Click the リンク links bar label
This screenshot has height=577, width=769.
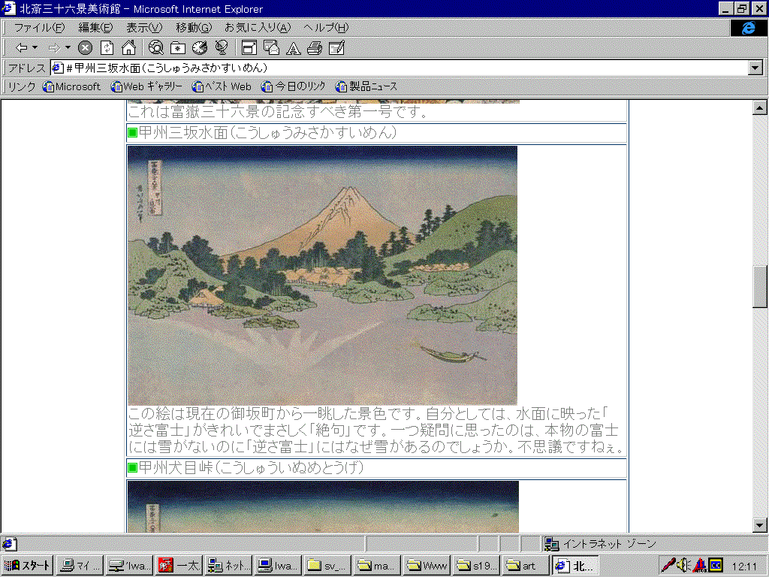coord(22,86)
